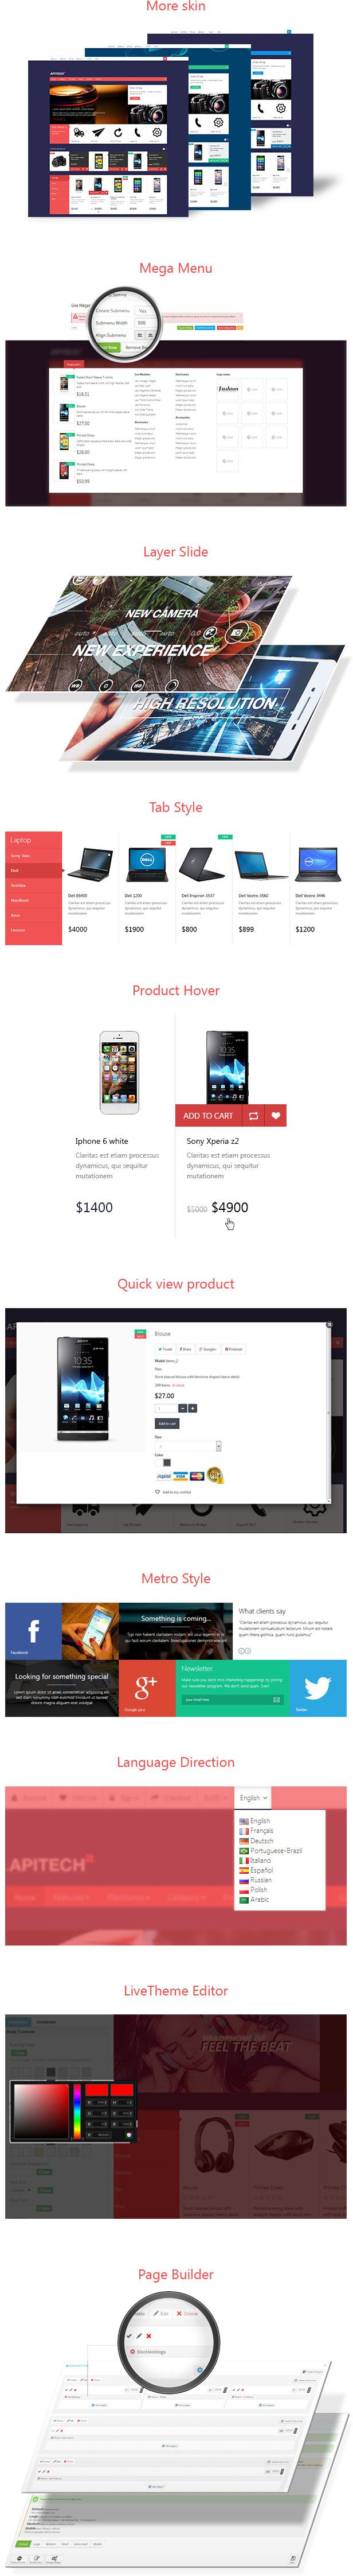Click the dark color swatch under Color

point(167,1462)
